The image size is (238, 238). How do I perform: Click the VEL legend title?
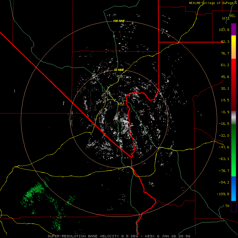pos(232,16)
